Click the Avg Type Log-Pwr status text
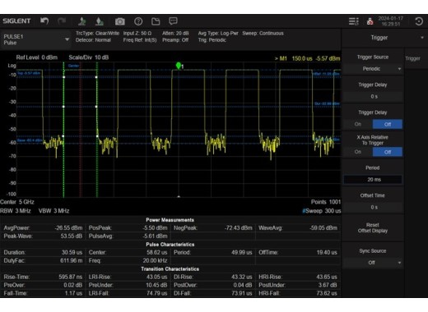The image size is (428, 312). (218, 34)
